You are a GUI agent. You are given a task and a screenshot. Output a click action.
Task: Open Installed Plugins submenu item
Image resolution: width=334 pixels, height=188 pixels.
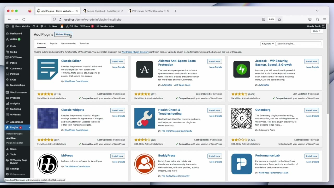pos(14,134)
